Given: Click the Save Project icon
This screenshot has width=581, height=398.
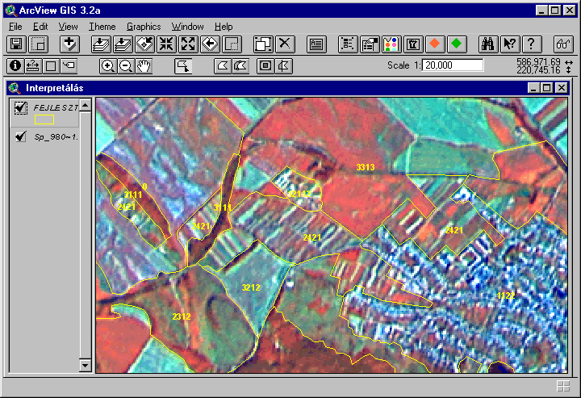Looking at the screenshot, I should pos(15,44).
